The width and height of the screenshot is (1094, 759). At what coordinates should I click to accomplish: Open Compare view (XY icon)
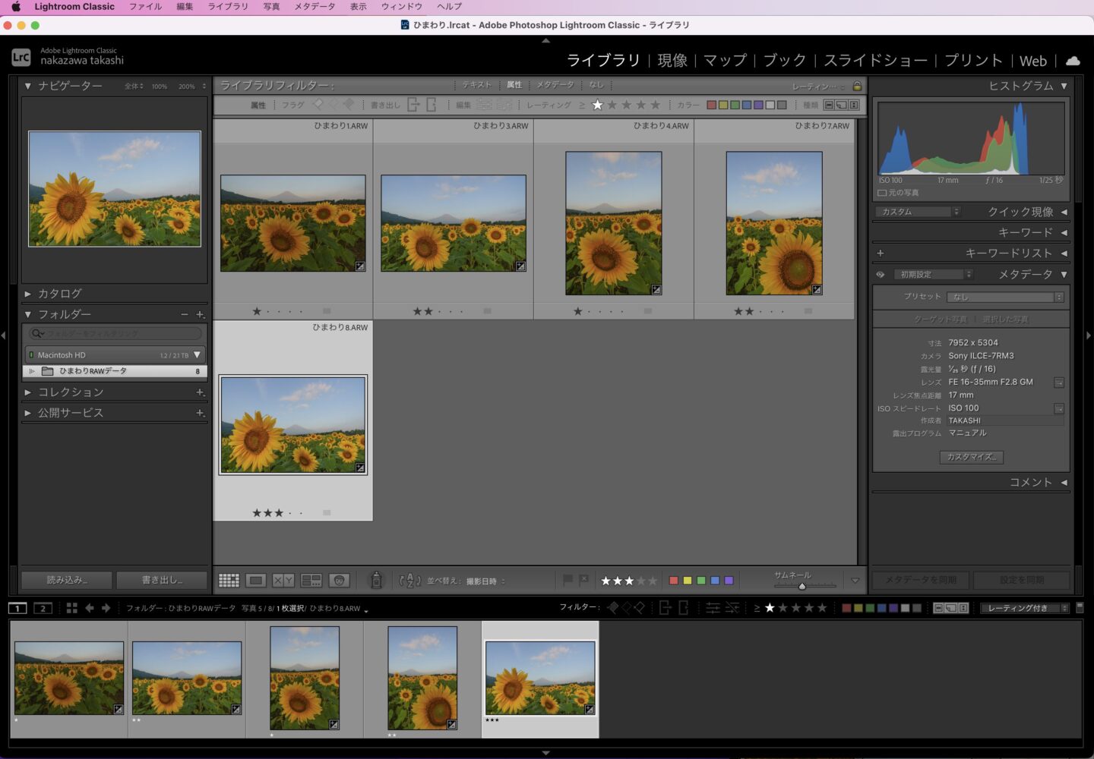coord(283,581)
